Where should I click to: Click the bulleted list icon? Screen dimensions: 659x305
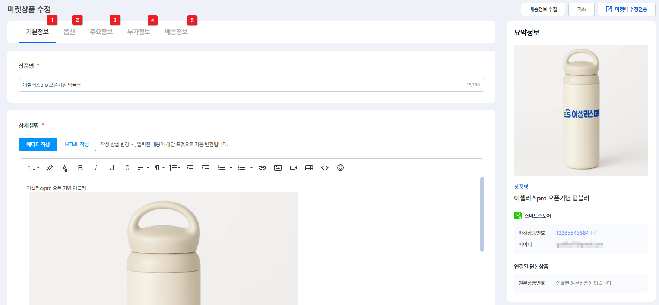tap(242, 168)
